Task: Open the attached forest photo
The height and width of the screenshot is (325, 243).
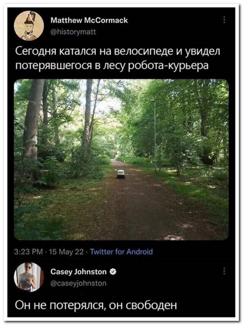Action: click(x=121, y=160)
